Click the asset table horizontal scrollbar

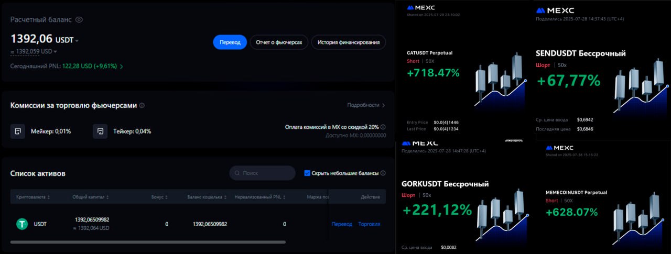pyautogui.click(x=148, y=242)
